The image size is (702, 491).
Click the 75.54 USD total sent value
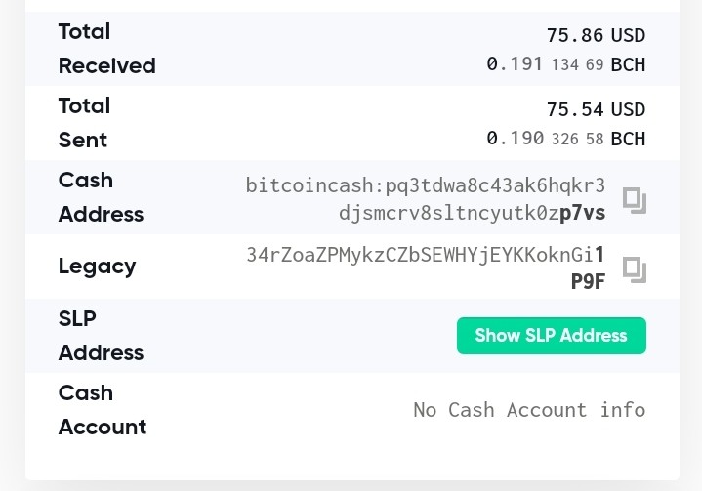[596, 109]
